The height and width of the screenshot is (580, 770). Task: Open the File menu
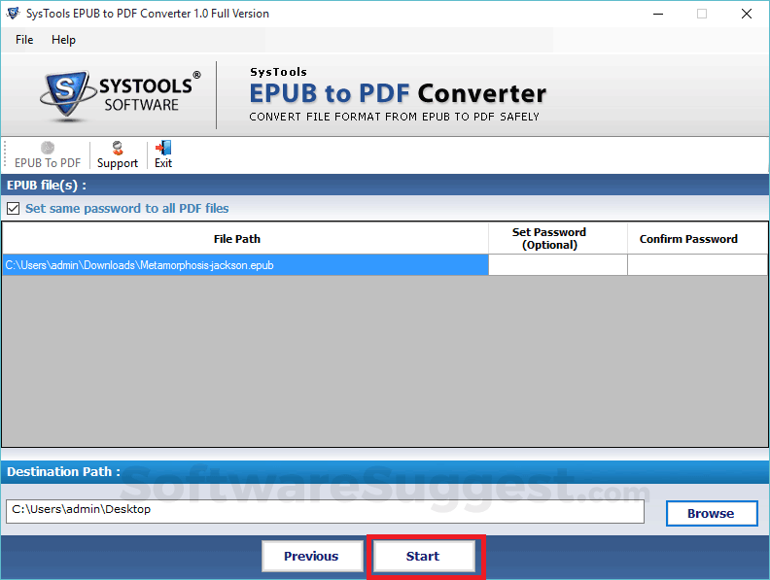pos(24,40)
